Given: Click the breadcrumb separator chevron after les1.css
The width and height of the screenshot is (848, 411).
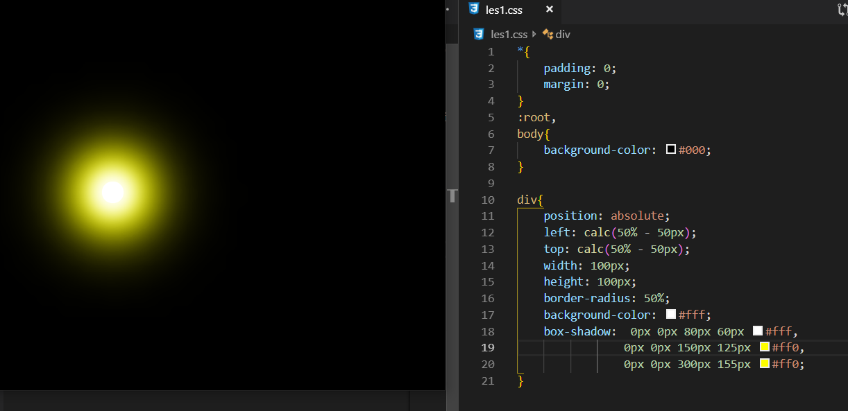Looking at the screenshot, I should click(535, 34).
